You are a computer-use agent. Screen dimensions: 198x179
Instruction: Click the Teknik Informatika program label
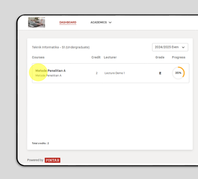coord(61,47)
